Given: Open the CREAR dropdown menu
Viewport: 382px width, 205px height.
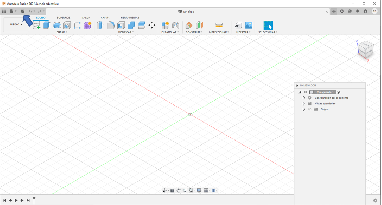Looking at the screenshot, I should coord(62,32).
